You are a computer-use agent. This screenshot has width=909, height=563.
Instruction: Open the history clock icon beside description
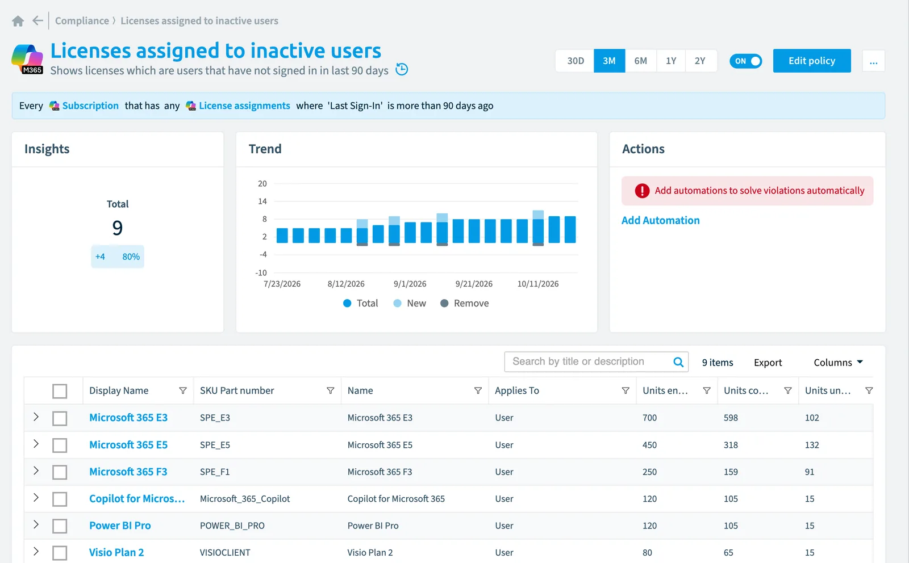402,69
